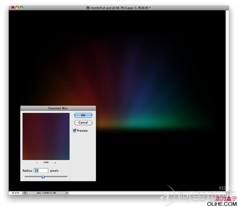The width and height of the screenshot is (238, 207).
Task: Confirm the Gaussian Blur with OK
Action: tap(83, 115)
